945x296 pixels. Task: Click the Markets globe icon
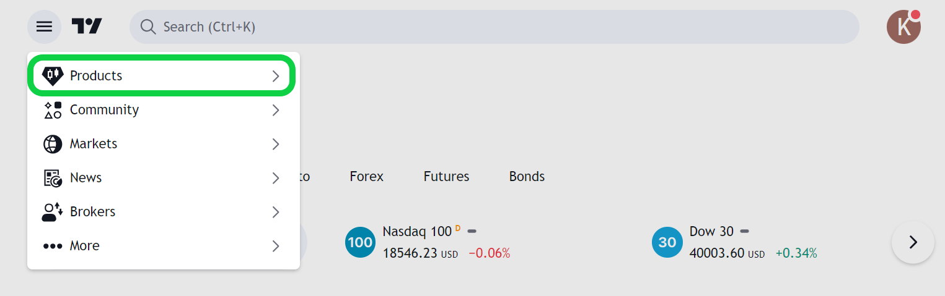[x=53, y=144]
